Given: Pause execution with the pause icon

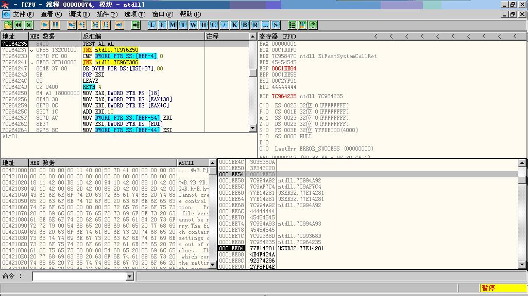Looking at the screenshot, I should coord(55,25).
